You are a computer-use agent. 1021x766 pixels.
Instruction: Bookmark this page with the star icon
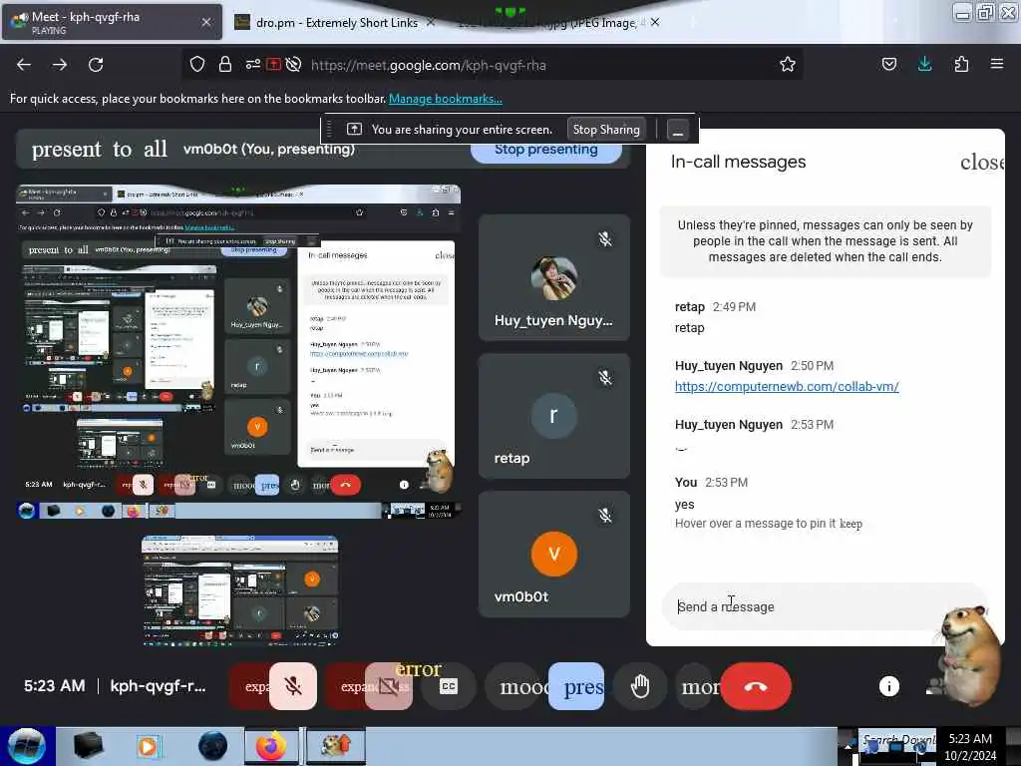(788, 64)
